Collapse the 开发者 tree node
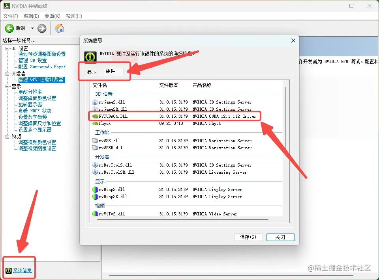Screen dimensions: 379x280 (7, 74)
